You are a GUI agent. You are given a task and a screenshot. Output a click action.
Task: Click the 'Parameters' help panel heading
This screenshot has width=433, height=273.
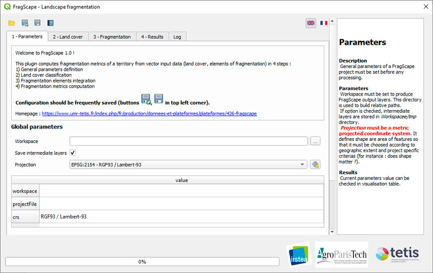362,42
